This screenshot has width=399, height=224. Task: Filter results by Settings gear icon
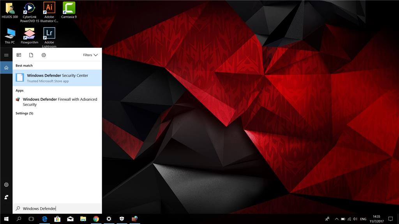(44, 55)
